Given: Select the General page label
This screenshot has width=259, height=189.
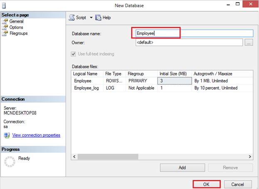Looking at the screenshot, I should click(16, 21).
